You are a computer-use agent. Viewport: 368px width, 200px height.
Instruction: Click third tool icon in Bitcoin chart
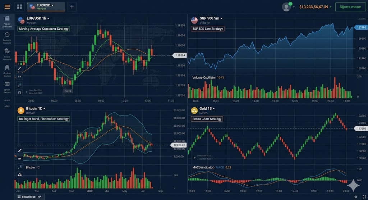[20, 167]
